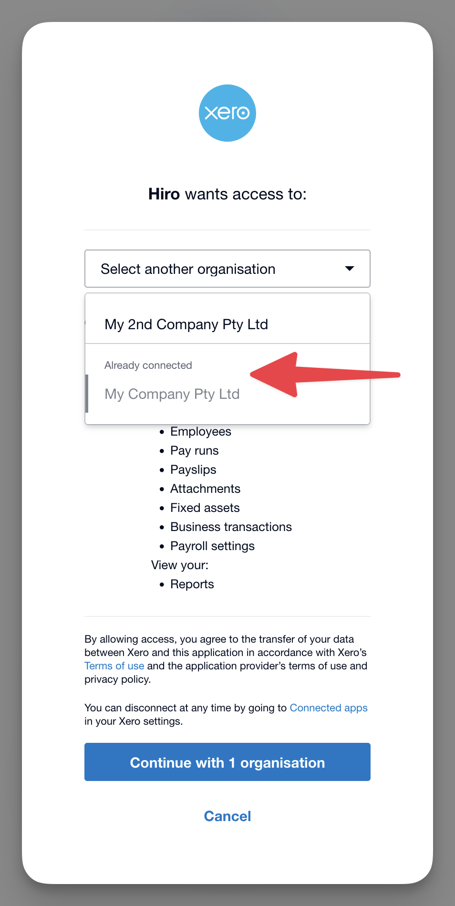Click the 'Select another organisation' label text
The height and width of the screenshot is (906, 455).
[x=188, y=269]
